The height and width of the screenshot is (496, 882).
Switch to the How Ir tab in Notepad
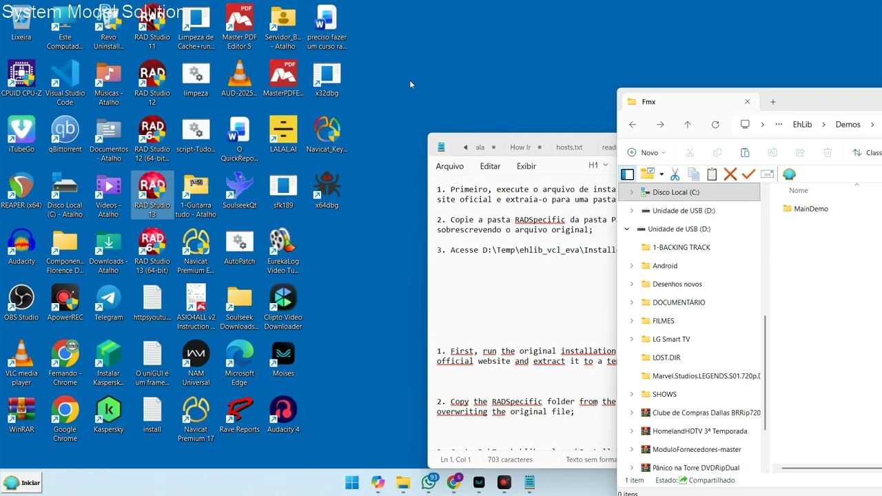pyautogui.click(x=520, y=147)
